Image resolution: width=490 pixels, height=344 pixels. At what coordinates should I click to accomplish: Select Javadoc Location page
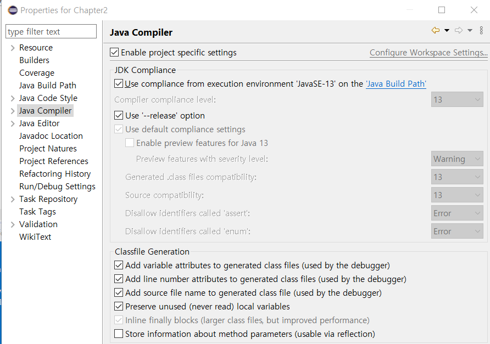point(51,136)
